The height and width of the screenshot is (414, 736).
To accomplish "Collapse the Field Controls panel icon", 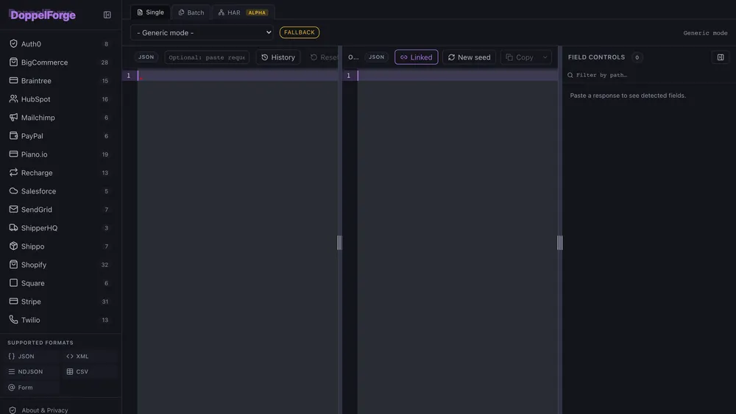I will pyautogui.click(x=720, y=57).
